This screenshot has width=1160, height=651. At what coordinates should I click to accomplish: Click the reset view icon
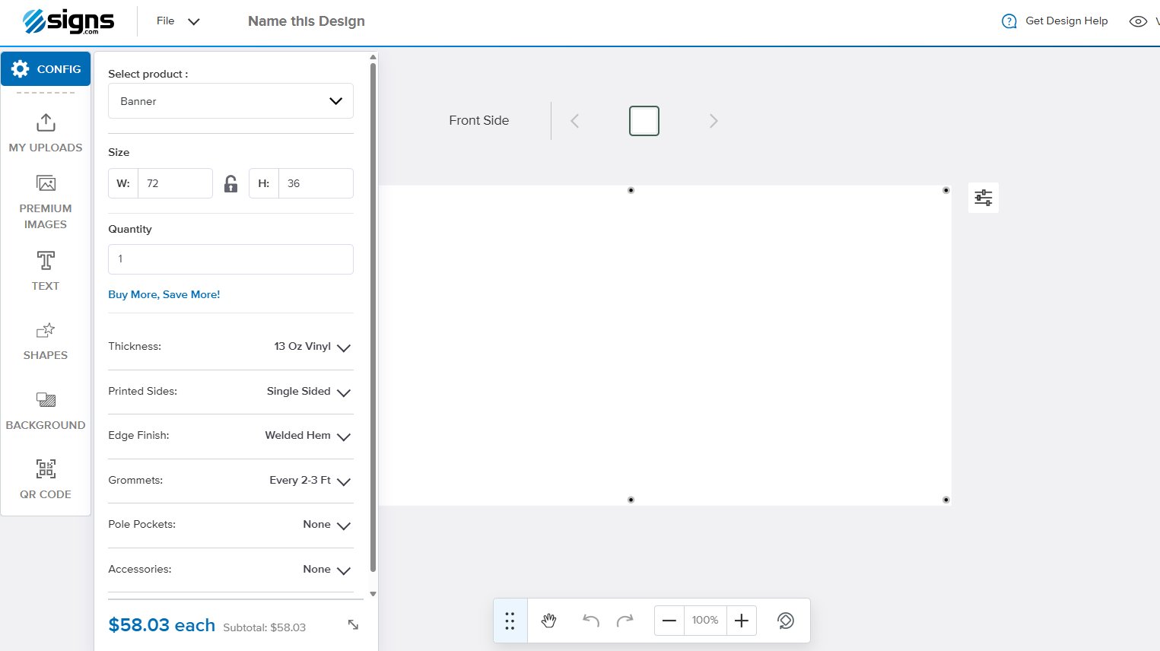coord(786,621)
